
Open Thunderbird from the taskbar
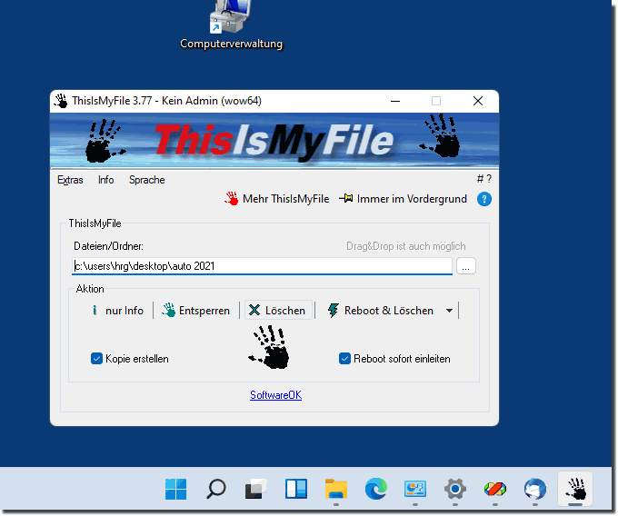click(x=534, y=490)
